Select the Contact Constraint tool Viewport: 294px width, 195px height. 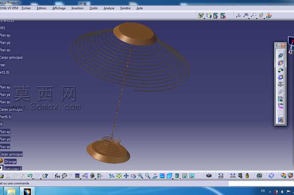[281, 62]
